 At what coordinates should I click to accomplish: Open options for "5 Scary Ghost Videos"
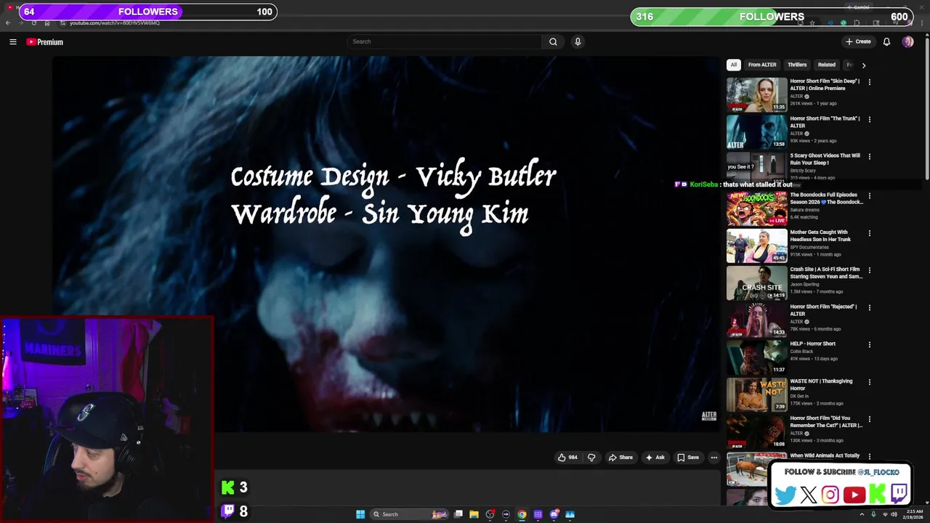coord(869,156)
